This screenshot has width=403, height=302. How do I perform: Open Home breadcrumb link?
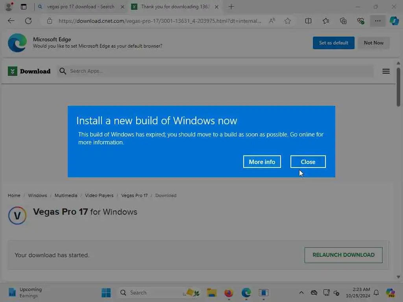point(14,195)
